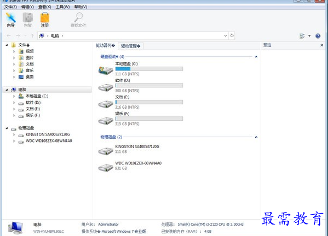Viewport: 328px width, 236px height.
Task: Click 文档 (E:) drive icon in list
Action: pos(106,104)
